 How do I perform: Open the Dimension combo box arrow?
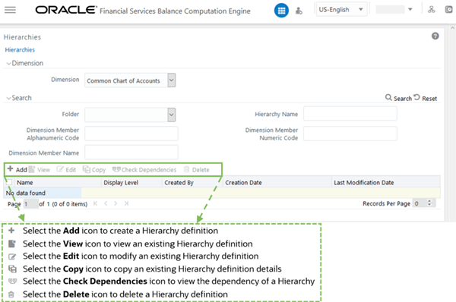coord(172,80)
